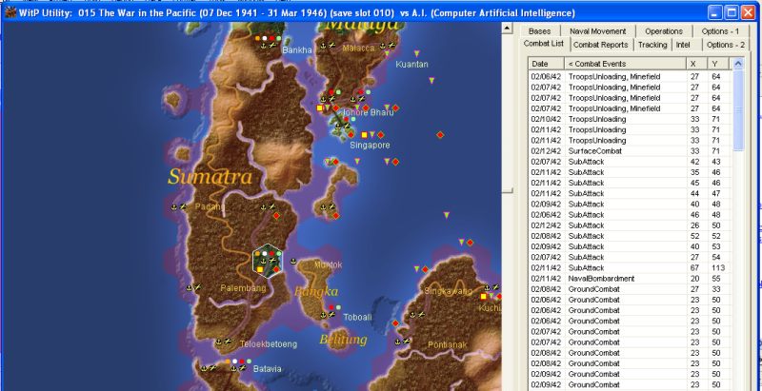Viewport: 762px width, 391px height.
Task: Click the red diamond on the coast above Pontianak
Action: pos(395,323)
